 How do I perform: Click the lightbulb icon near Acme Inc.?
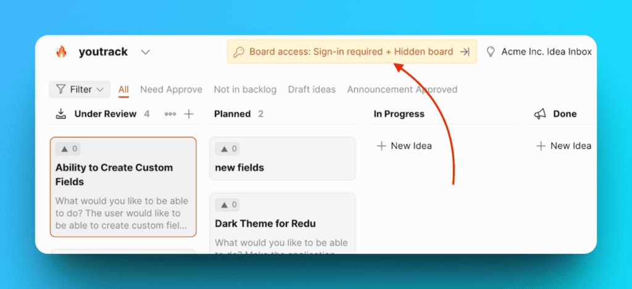(x=491, y=52)
